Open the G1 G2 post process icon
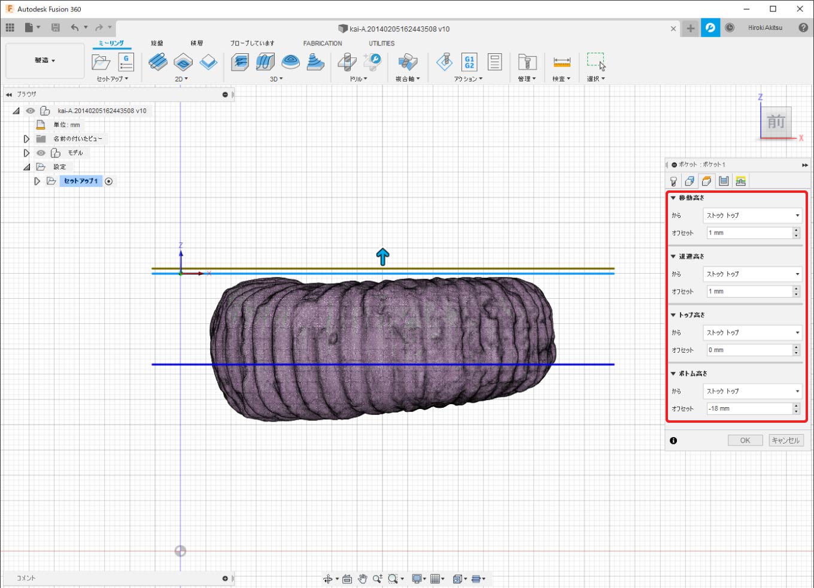This screenshot has height=588, width=814. coord(469,62)
